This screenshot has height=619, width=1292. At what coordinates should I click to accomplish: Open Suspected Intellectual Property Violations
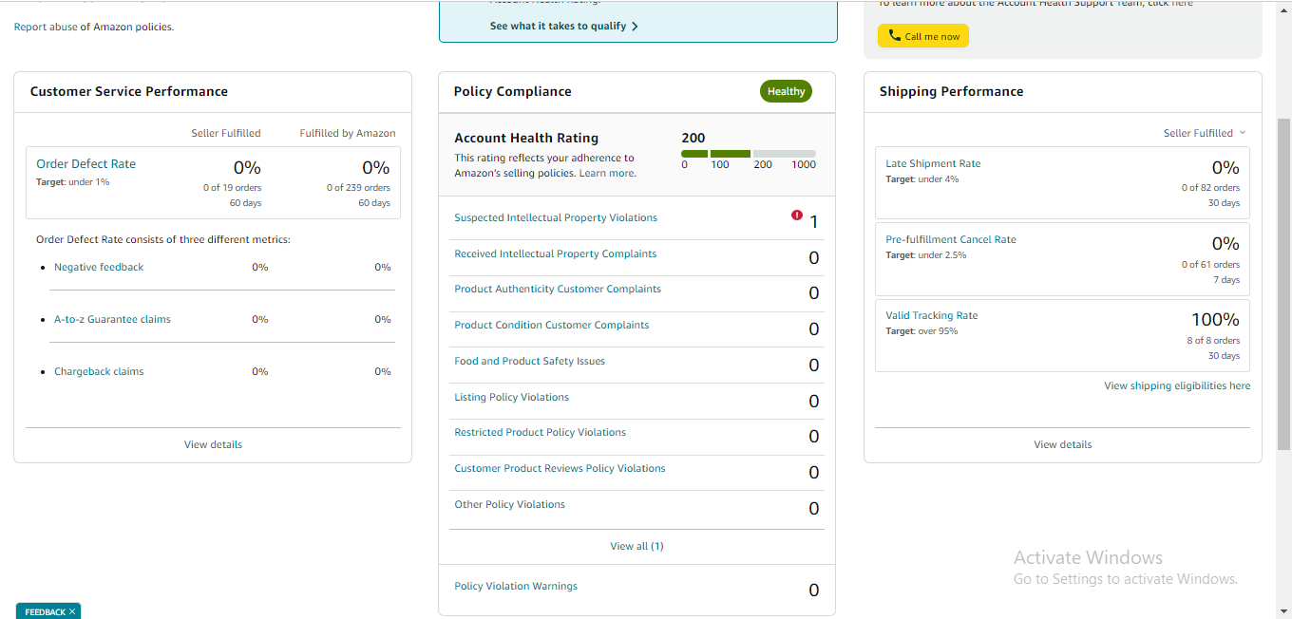tap(556, 217)
